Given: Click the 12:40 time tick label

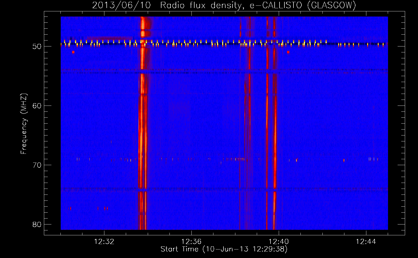Looking at the screenshot, I should click(x=279, y=242).
